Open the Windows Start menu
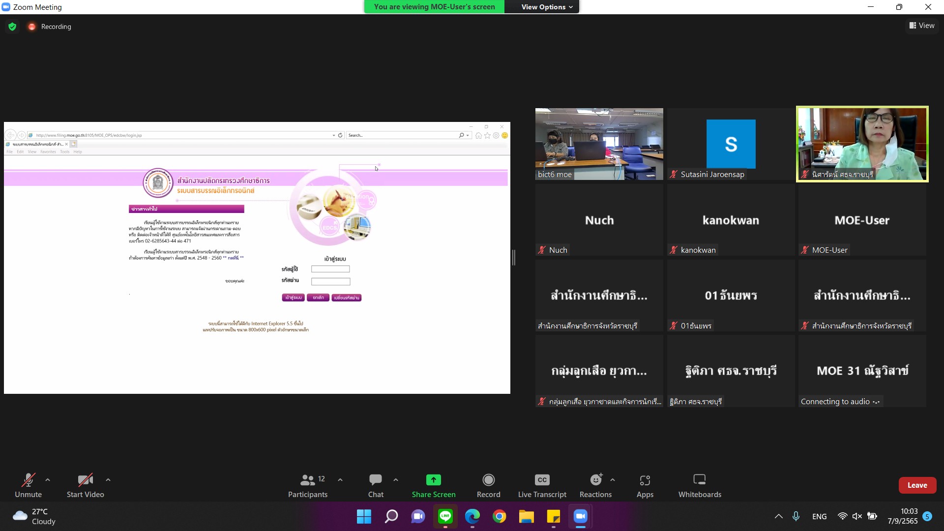This screenshot has height=531, width=944. (x=364, y=516)
